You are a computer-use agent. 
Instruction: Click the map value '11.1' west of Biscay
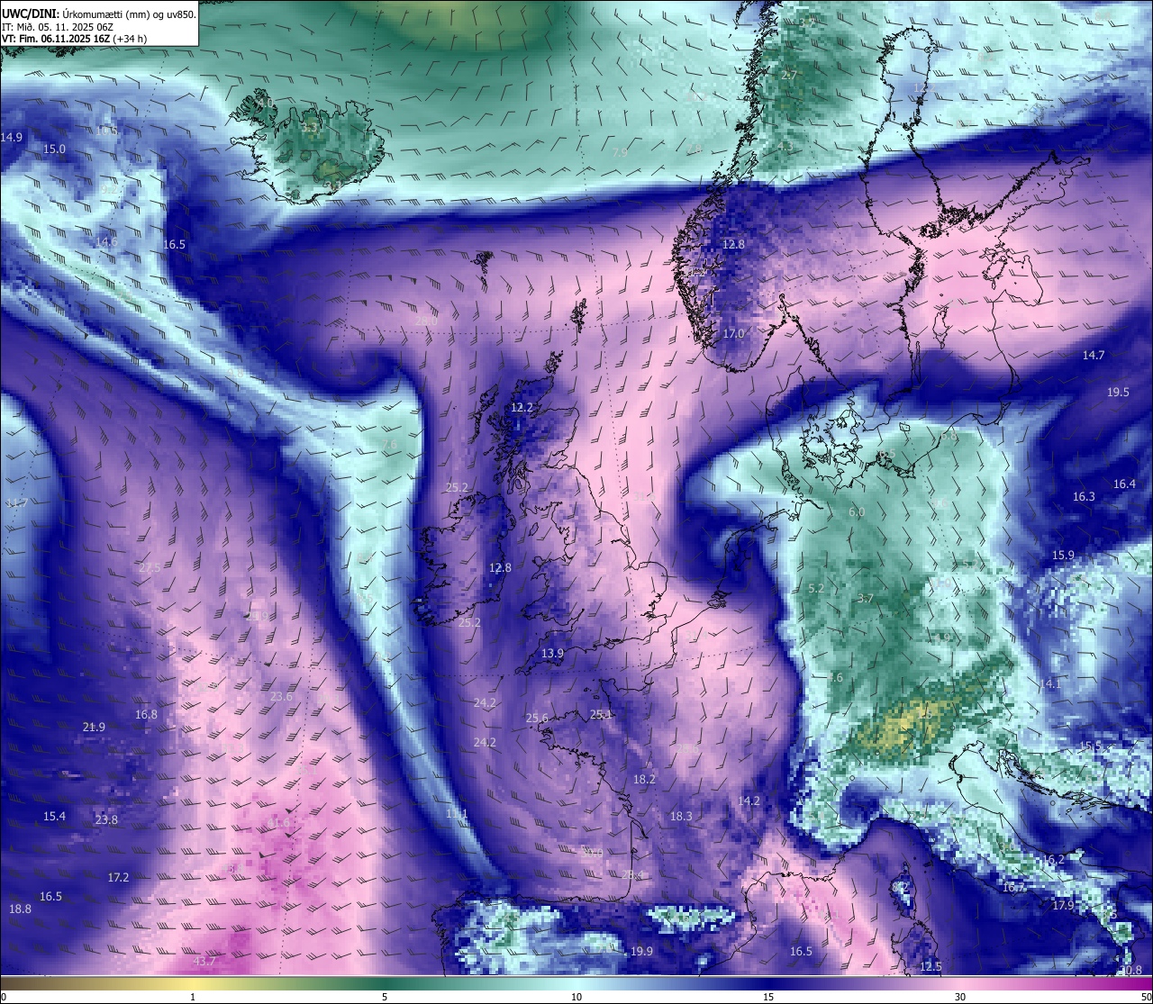[457, 814]
